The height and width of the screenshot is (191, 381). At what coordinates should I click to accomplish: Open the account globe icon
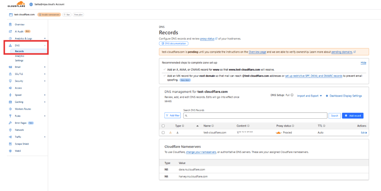click(31, 5)
